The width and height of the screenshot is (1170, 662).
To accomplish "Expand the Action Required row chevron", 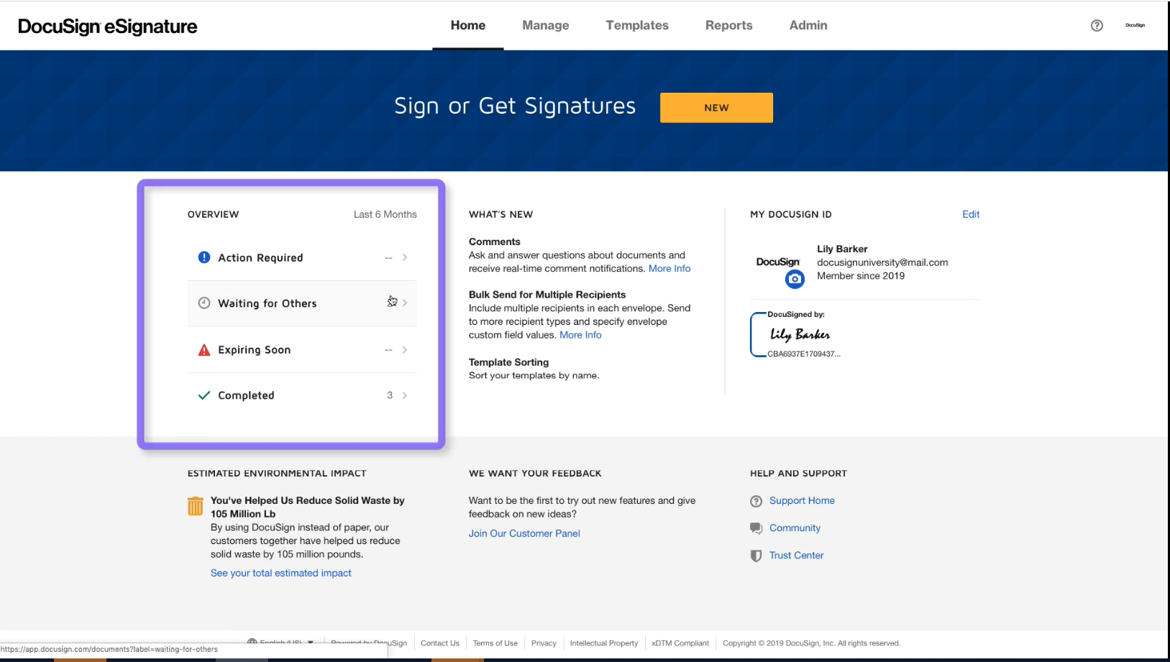I will pos(405,257).
